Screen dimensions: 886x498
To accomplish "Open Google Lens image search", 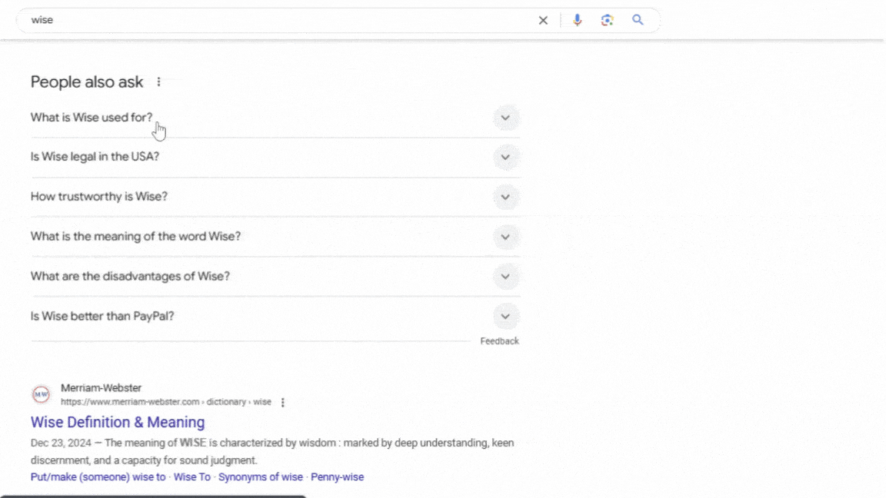I will point(608,21).
